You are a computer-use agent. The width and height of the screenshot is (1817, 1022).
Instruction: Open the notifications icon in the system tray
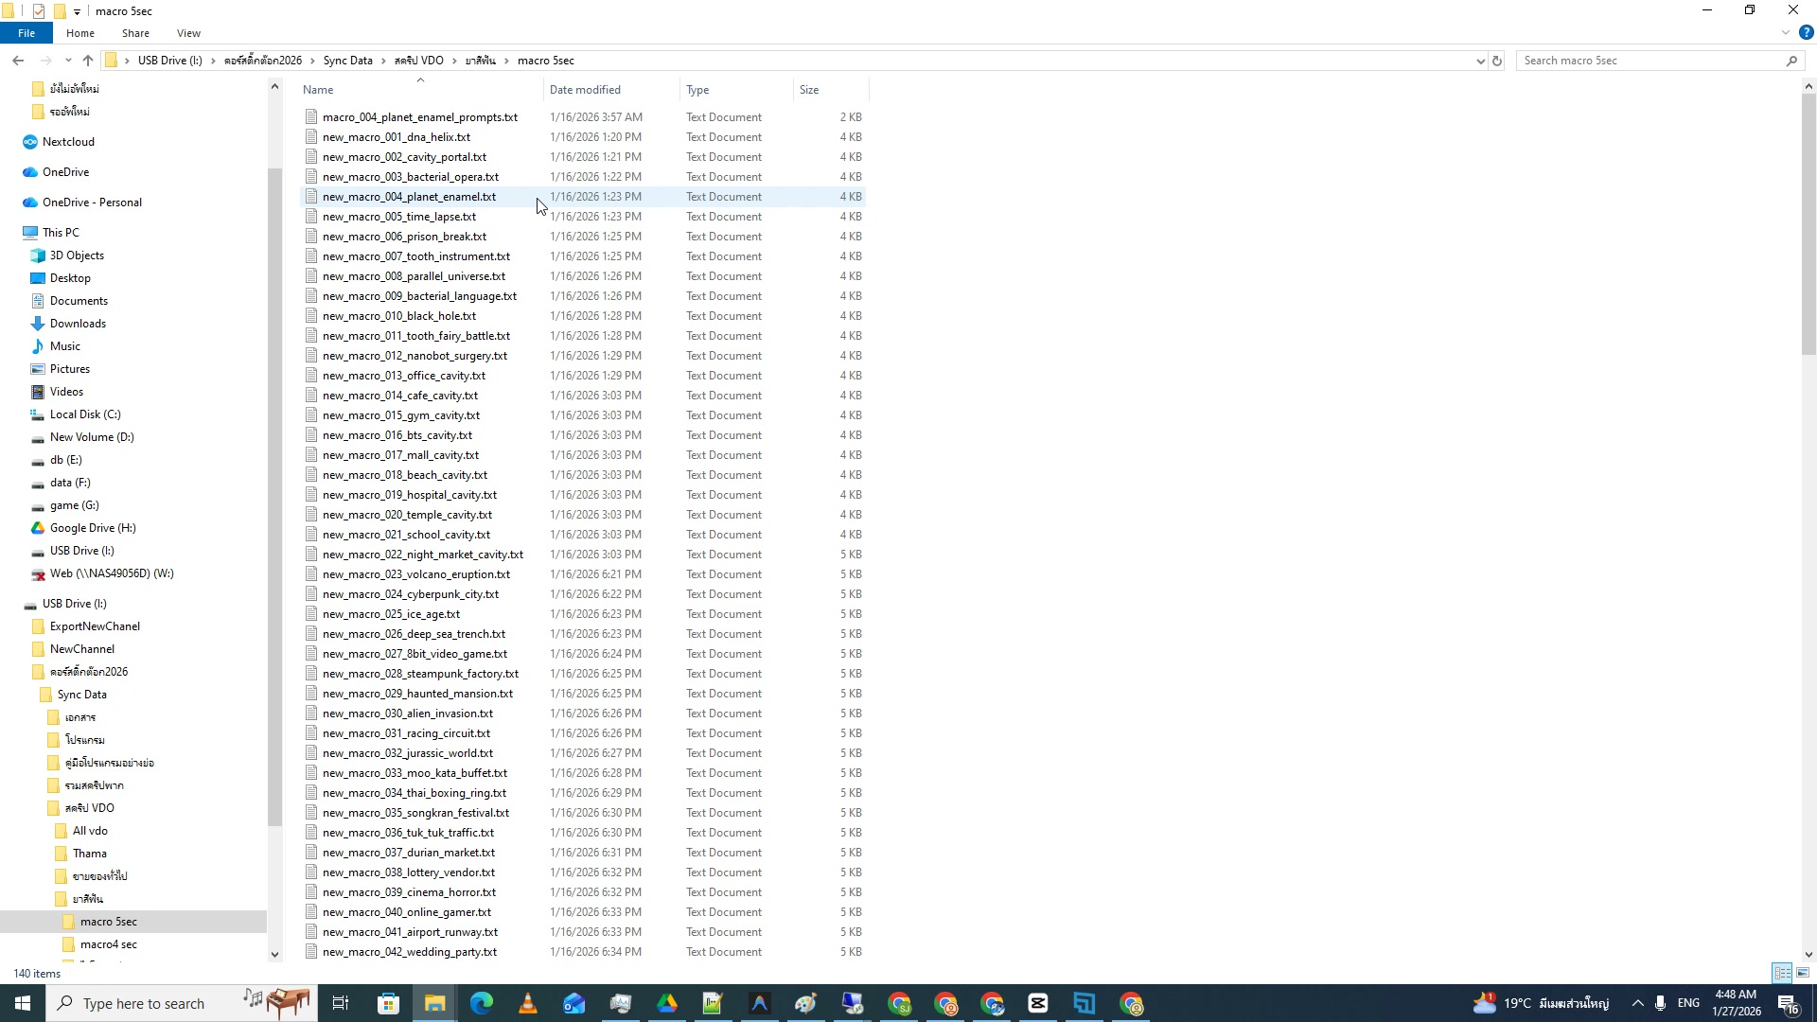[1789, 1003]
